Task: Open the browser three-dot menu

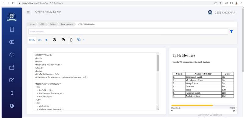Action: [x=241, y=3]
